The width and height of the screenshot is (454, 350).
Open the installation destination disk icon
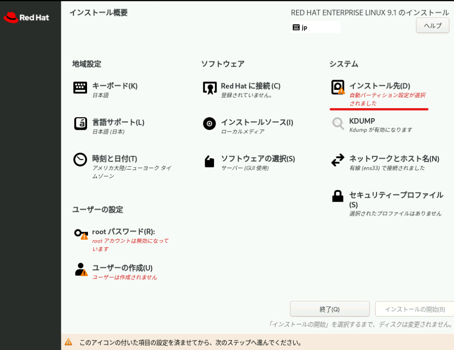[338, 87]
